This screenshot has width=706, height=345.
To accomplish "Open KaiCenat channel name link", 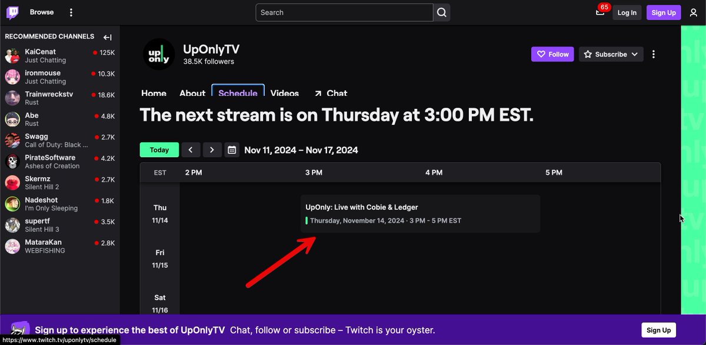I will tap(40, 52).
